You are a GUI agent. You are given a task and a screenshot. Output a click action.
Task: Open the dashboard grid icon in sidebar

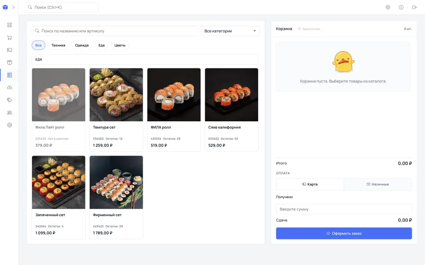10,25
